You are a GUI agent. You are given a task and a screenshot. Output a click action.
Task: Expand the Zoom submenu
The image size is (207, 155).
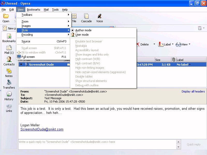25,21
